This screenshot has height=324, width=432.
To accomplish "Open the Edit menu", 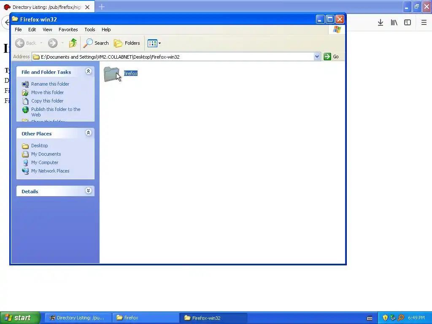I will tap(32, 30).
